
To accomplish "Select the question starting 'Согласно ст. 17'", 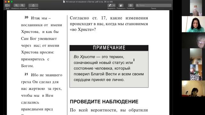I will 109,24.
